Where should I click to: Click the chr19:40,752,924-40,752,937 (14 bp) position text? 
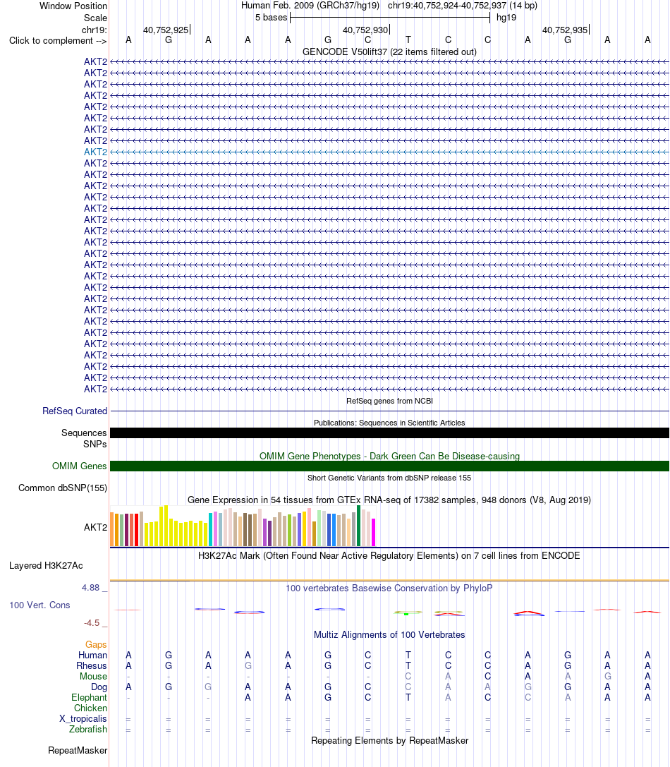click(462, 6)
